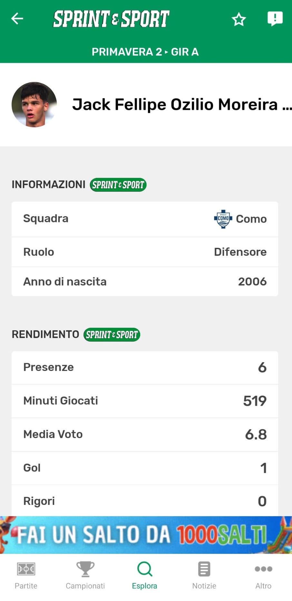Add player to favorites with star icon

[x=239, y=19]
